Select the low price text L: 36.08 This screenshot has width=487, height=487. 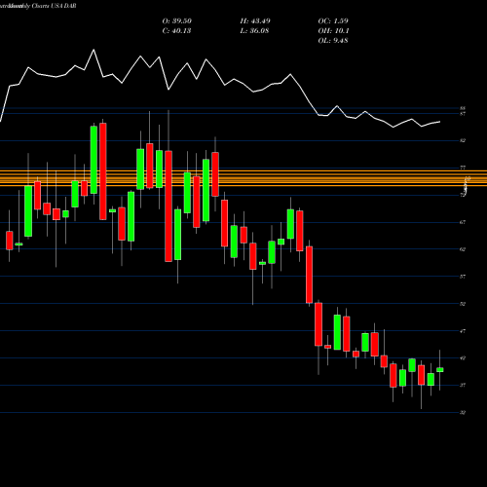pyautogui.click(x=254, y=31)
